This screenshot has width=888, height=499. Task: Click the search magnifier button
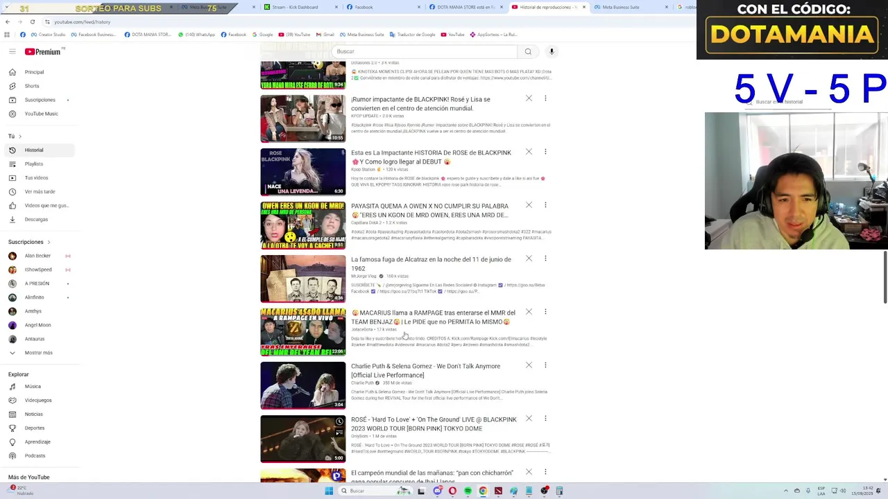tap(528, 51)
